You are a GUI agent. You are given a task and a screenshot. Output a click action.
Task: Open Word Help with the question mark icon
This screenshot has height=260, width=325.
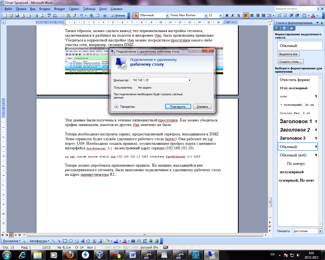[105, 15]
